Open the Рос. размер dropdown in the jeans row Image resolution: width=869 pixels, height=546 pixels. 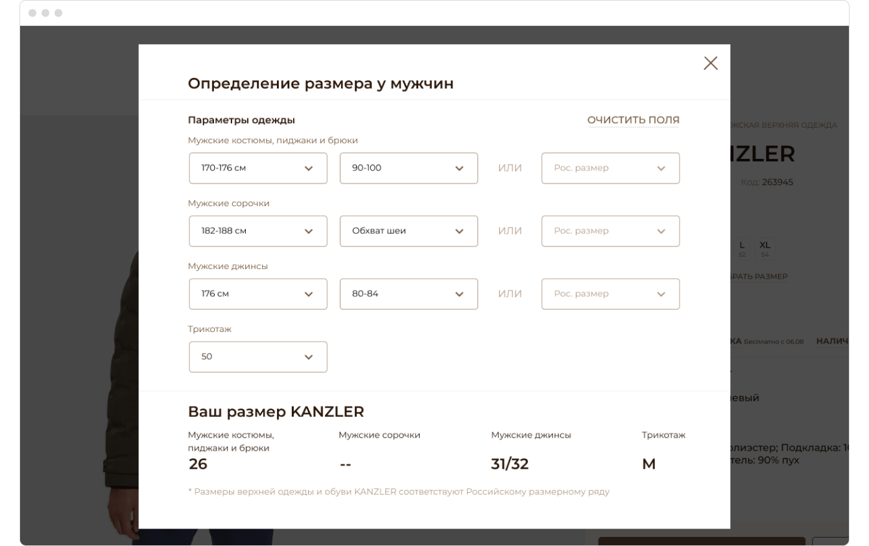pyautogui.click(x=611, y=294)
